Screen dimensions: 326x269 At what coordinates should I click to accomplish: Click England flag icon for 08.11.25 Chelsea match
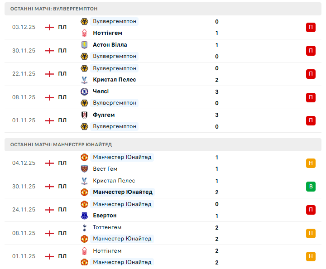point(49,97)
